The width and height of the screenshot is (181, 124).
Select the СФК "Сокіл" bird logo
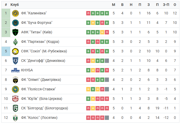[x=15, y=51]
